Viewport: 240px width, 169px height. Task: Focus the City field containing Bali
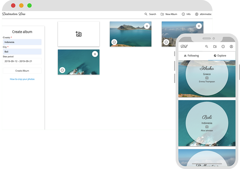[x=22, y=51]
